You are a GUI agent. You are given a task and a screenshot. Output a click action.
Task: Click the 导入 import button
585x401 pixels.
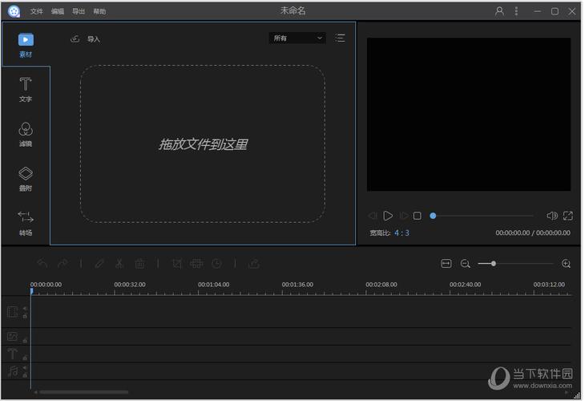pos(86,38)
